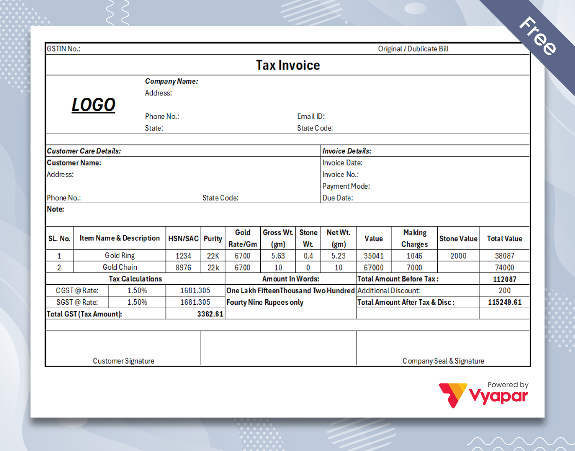Click the Due Date label
Viewport: 575px width, 451px height.
[x=338, y=198]
